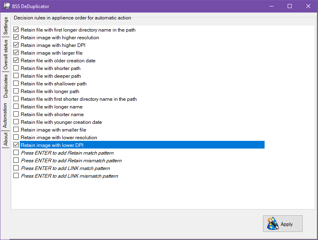
Task: Uncheck Retain image with higher resolution
Action: pyautogui.click(x=16, y=38)
